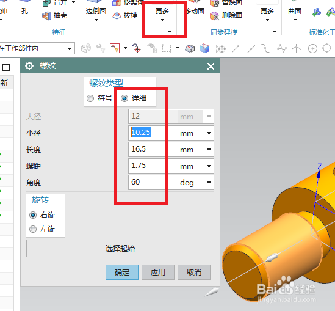Viewport: 335px width, 311px height.
Task: Click the 应用 button
Action: 158,272
